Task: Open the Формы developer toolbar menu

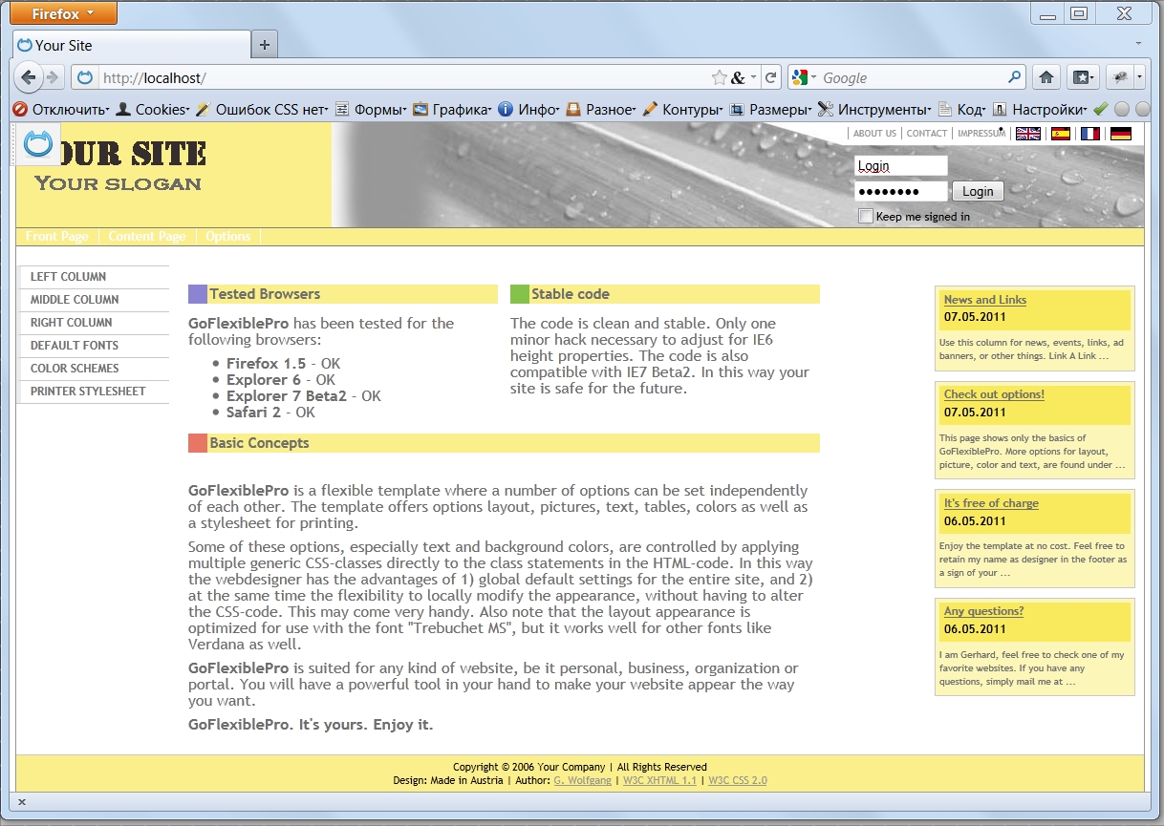Action: 371,109
